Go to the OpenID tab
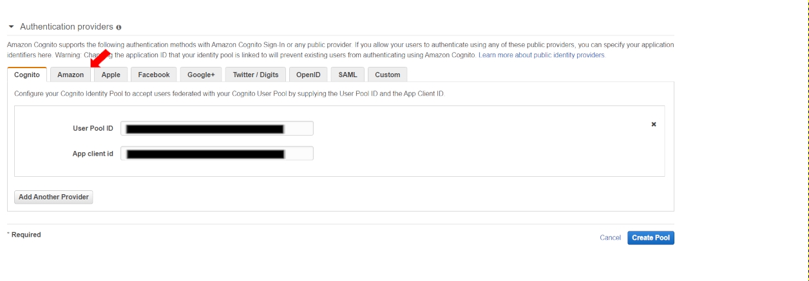 (x=308, y=75)
